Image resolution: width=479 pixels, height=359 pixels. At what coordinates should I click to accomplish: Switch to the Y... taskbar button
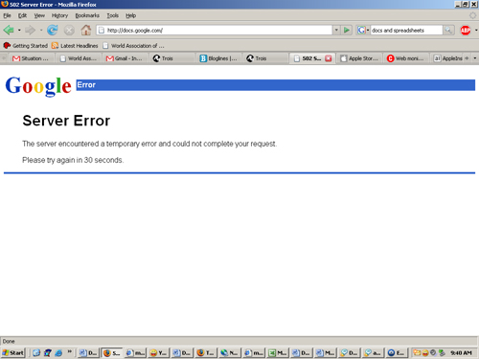point(158,352)
